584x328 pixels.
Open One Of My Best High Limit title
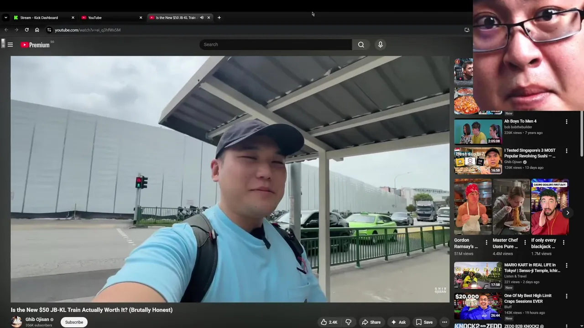point(528,298)
